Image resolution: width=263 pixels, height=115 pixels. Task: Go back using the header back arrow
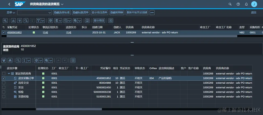(9, 4)
